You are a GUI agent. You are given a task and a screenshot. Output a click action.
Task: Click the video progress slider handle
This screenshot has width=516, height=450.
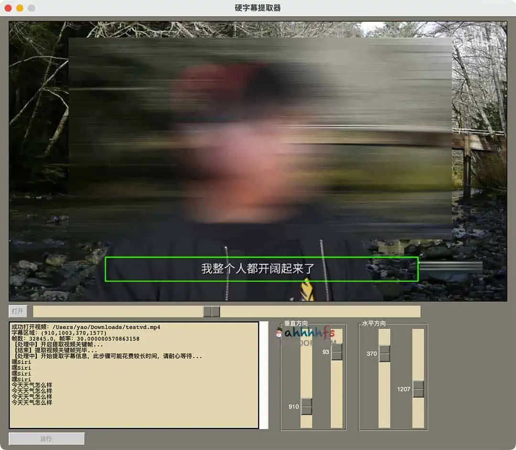(x=211, y=311)
